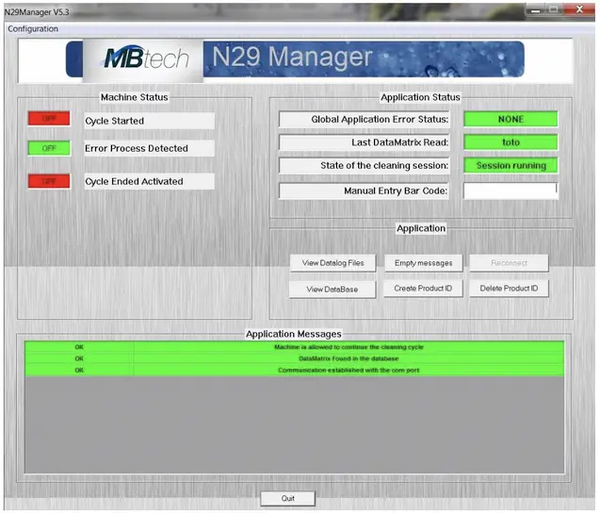
Task: Click the Session running status field
Action: click(511, 166)
